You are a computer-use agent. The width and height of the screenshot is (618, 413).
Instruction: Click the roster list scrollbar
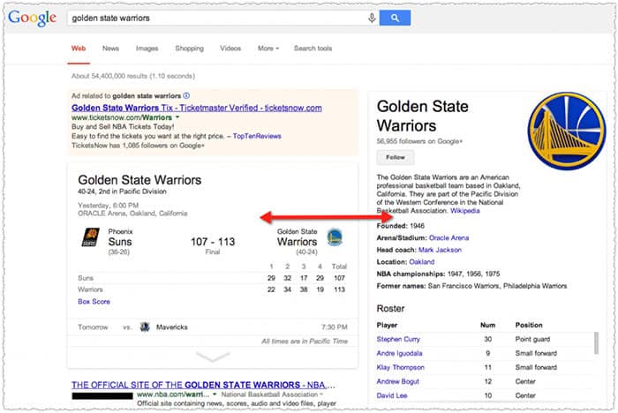[x=596, y=343]
